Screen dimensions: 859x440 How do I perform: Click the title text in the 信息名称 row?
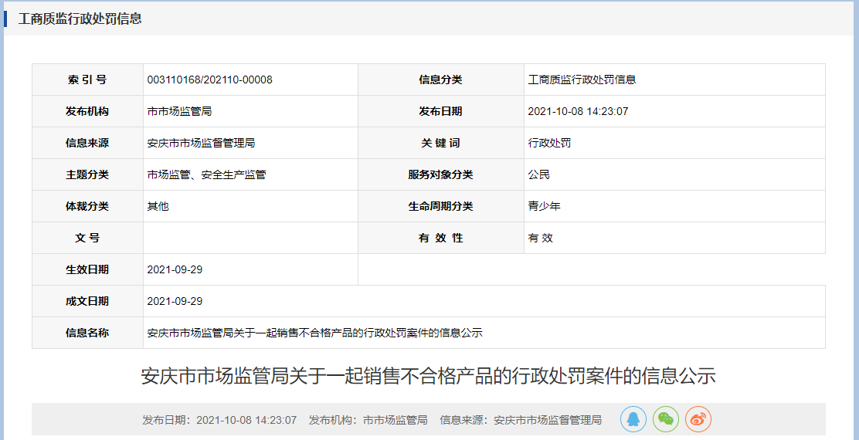point(315,333)
